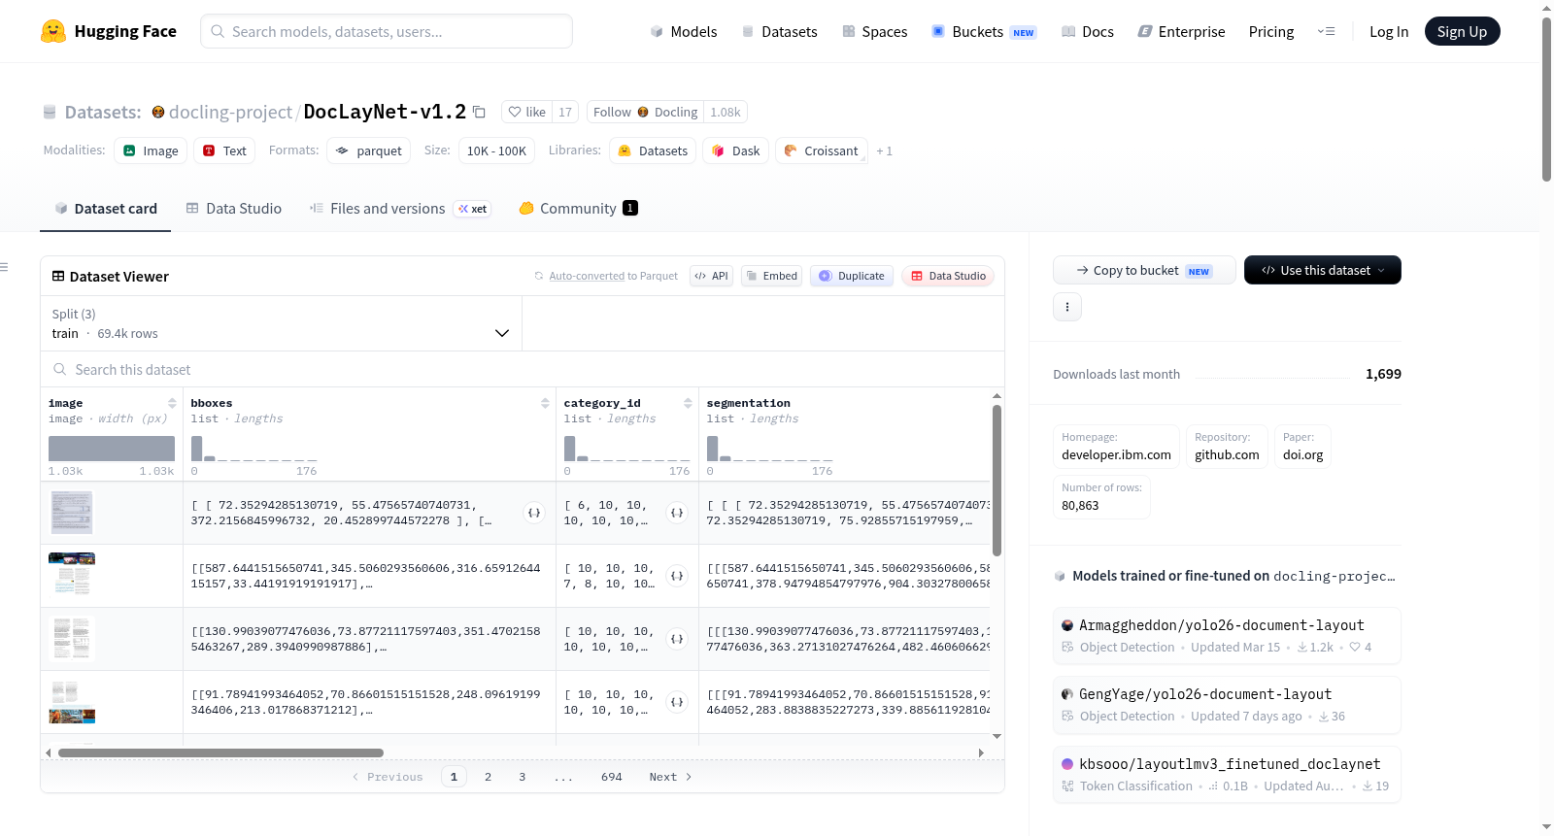Switch to the Data Studio tab
1554x836 pixels.
234,208
